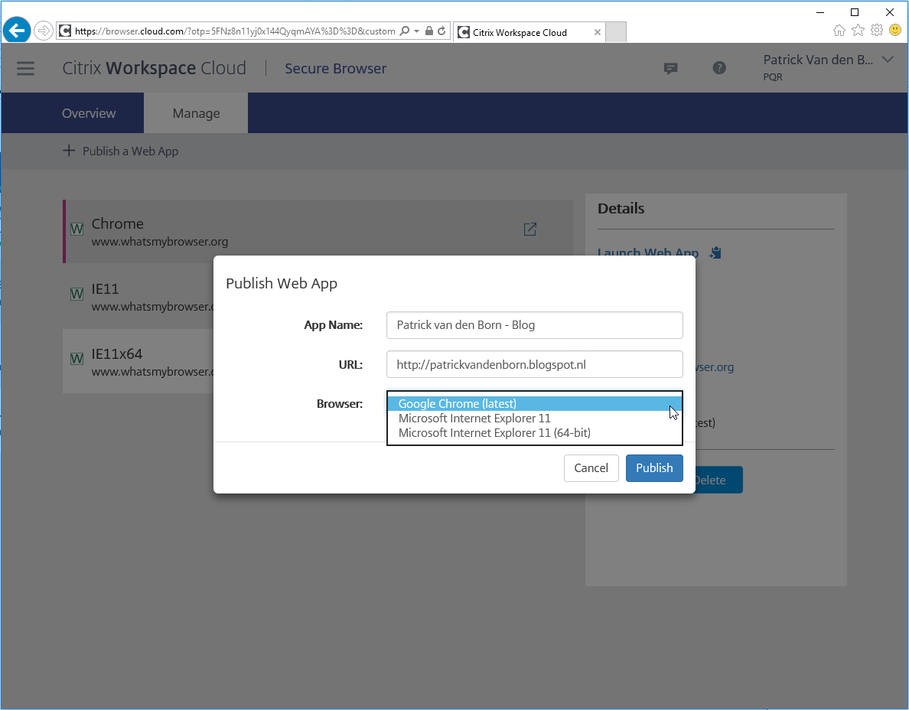Click the Cancel button
The width and height of the screenshot is (909, 710).
click(591, 468)
